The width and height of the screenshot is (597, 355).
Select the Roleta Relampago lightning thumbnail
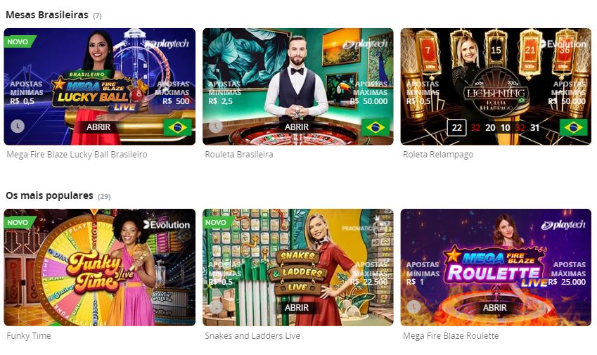pyautogui.click(x=496, y=86)
